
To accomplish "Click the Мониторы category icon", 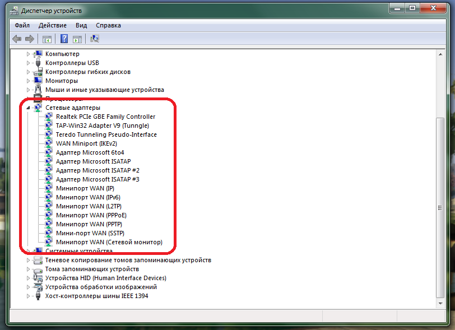I will click(38, 80).
